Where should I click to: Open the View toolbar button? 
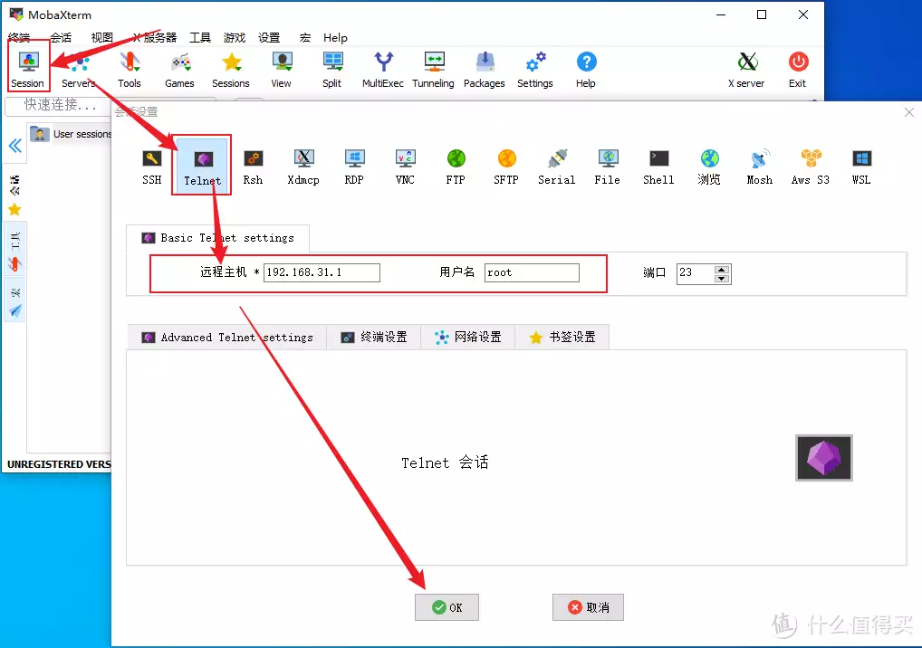pyautogui.click(x=281, y=70)
